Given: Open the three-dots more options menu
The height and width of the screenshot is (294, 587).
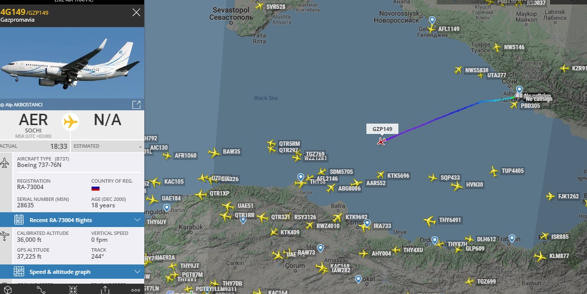Looking at the screenshot, I should click(x=136, y=290).
